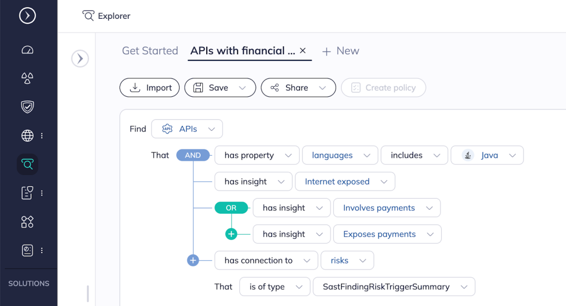Expand the collapsed side panel arrow
This screenshot has width=566, height=306.
[x=80, y=59]
